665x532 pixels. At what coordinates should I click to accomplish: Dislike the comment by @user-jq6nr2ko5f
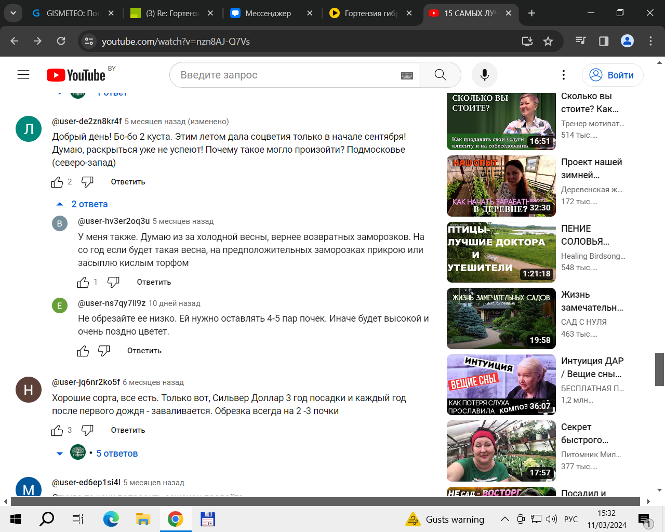click(87, 430)
